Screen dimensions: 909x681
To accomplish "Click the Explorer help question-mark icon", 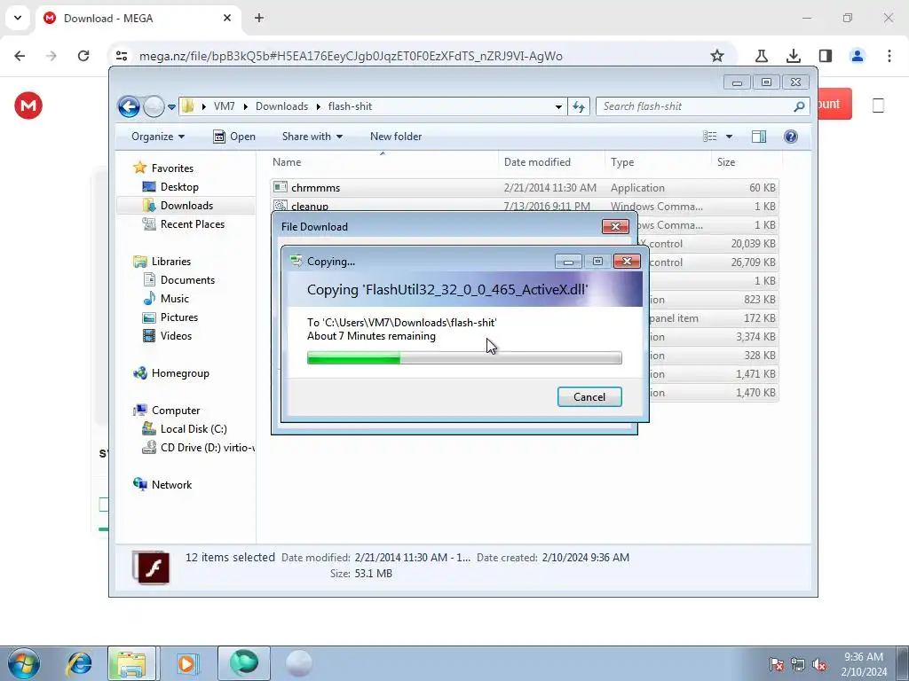I will (790, 137).
